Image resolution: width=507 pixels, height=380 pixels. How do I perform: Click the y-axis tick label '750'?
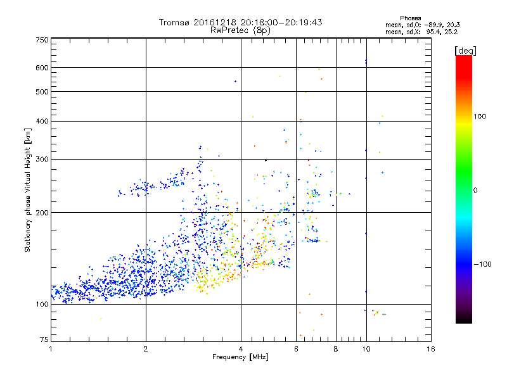pyautogui.click(x=42, y=40)
